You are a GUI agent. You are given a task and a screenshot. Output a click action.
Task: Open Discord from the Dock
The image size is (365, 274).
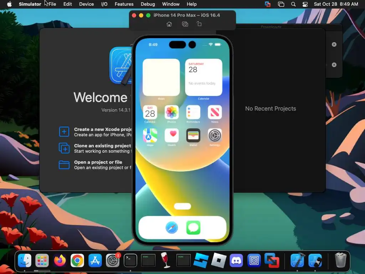pos(236,260)
